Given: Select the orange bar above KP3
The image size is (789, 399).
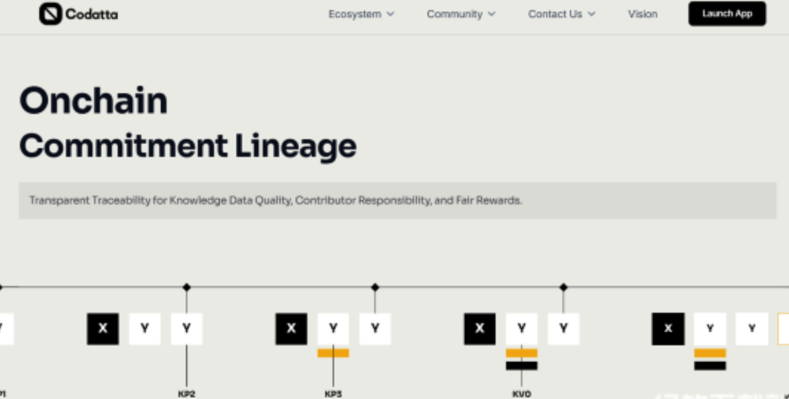Looking at the screenshot, I should (x=333, y=353).
